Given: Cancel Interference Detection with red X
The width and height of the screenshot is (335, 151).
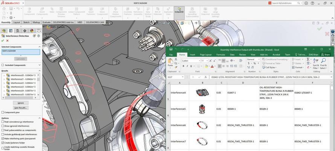Looking at the screenshot, I should [x=8, y=41].
